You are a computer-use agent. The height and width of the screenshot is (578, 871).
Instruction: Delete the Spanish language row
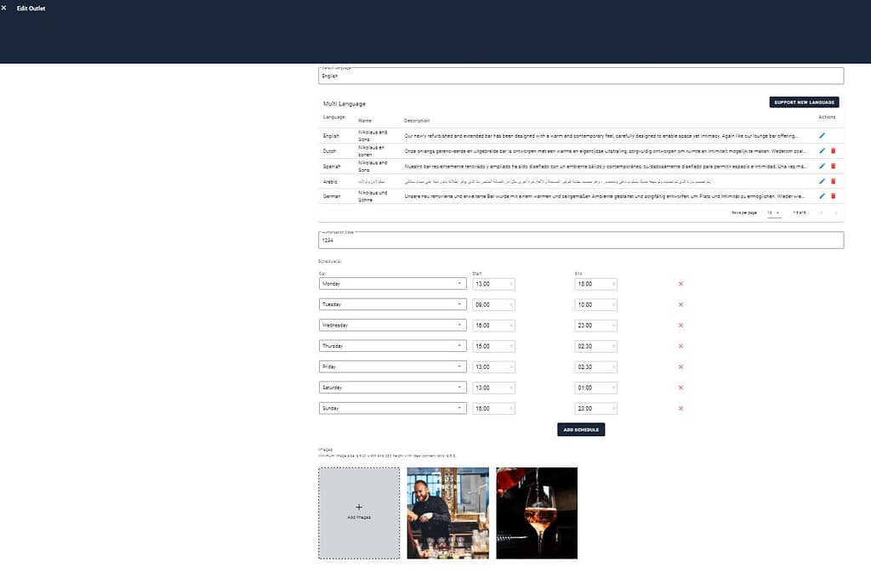tap(833, 166)
